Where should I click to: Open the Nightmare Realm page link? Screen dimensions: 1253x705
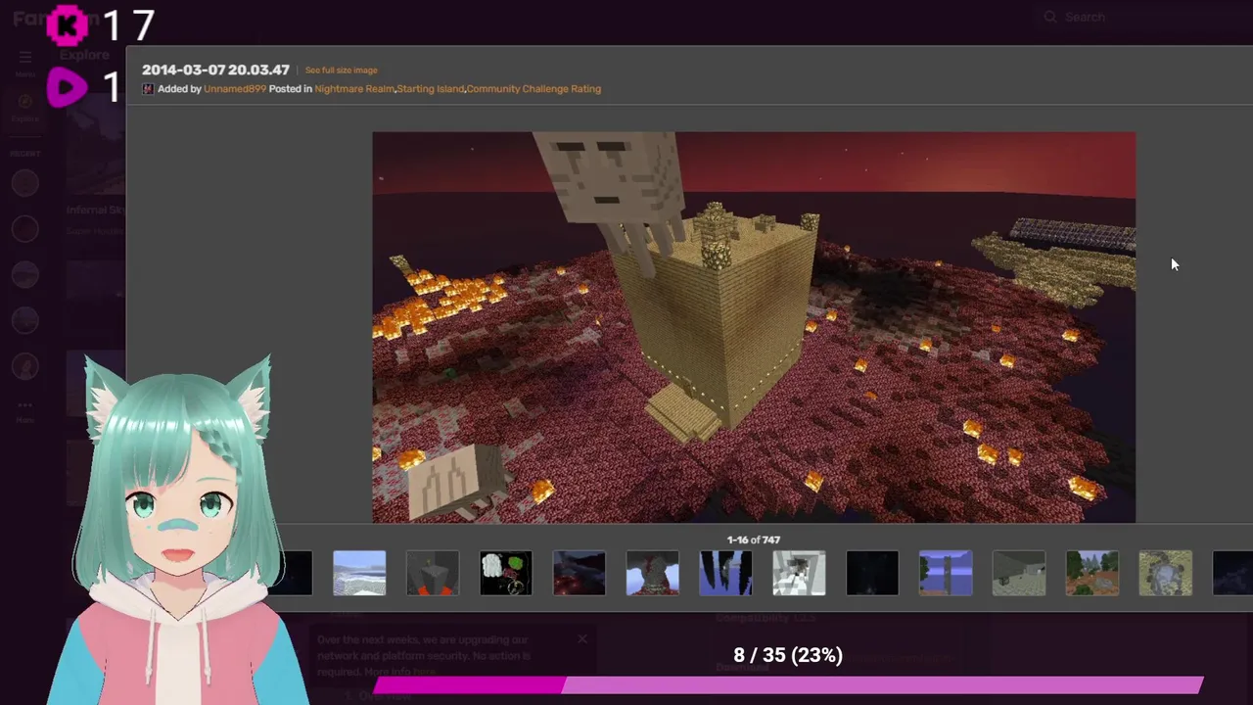click(x=354, y=89)
